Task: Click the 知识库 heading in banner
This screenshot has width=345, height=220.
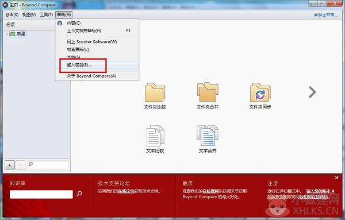Action: [18, 183]
